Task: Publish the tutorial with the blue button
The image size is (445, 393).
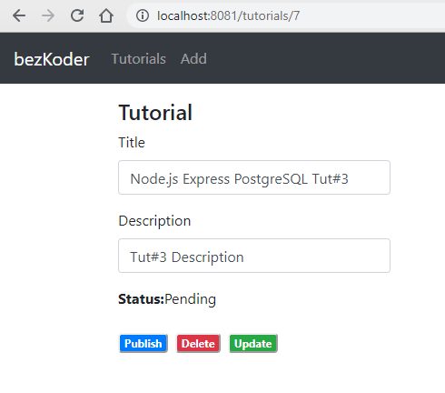Action: (x=143, y=344)
